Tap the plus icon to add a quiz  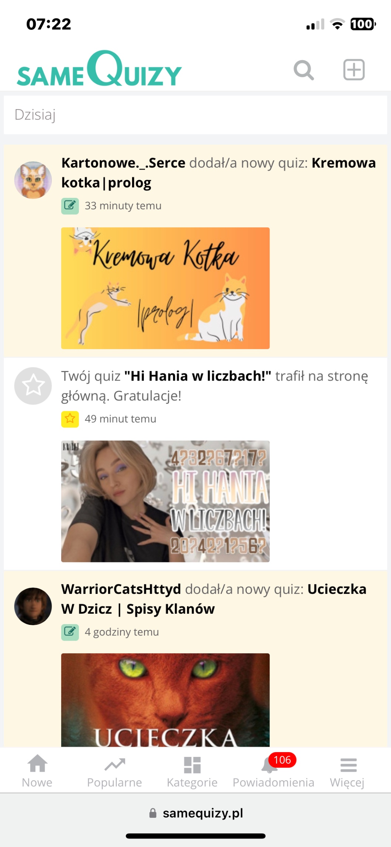(354, 69)
